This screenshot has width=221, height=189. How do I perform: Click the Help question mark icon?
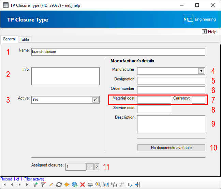(204, 32)
